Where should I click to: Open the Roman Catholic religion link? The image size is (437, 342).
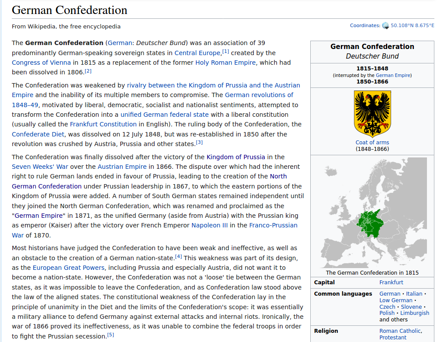coord(400,331)
